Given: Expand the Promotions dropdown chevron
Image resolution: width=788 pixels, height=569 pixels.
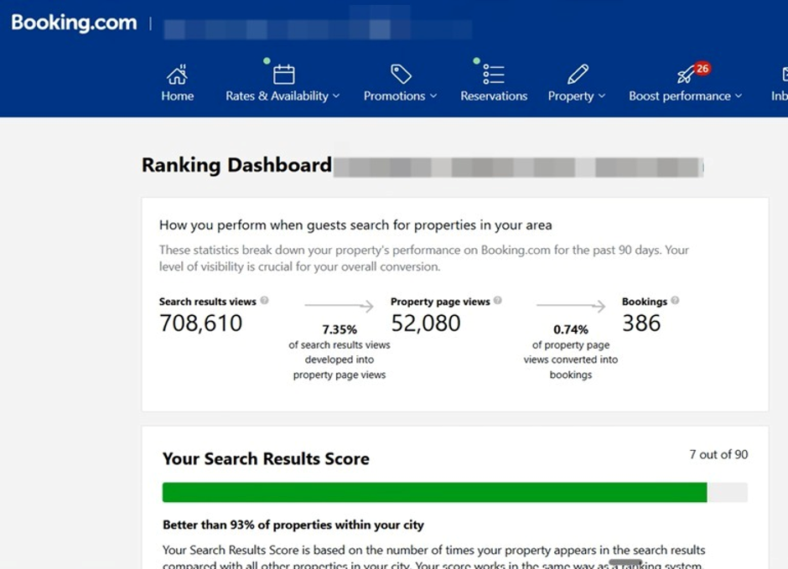Looking at the screenshot, I should click(433, 96).
